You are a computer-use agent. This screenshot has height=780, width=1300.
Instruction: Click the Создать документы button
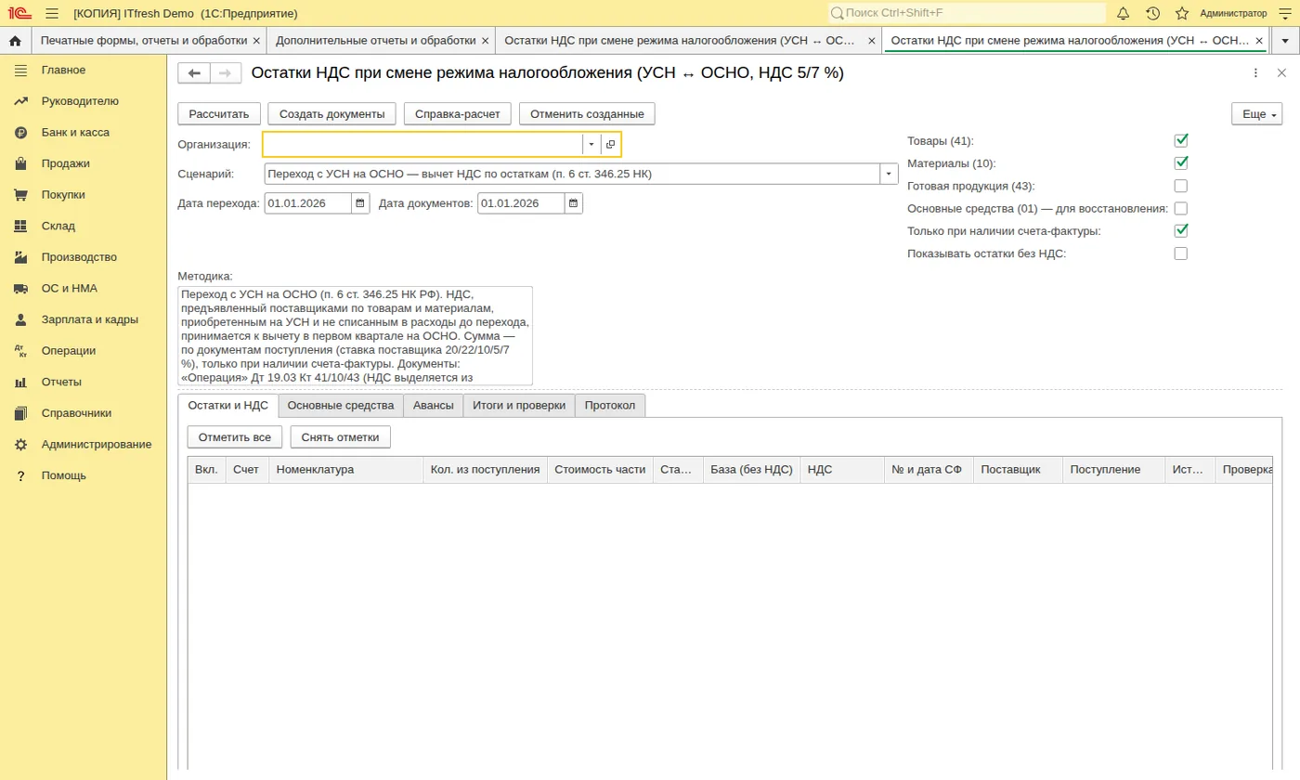[x=332, y=113]
